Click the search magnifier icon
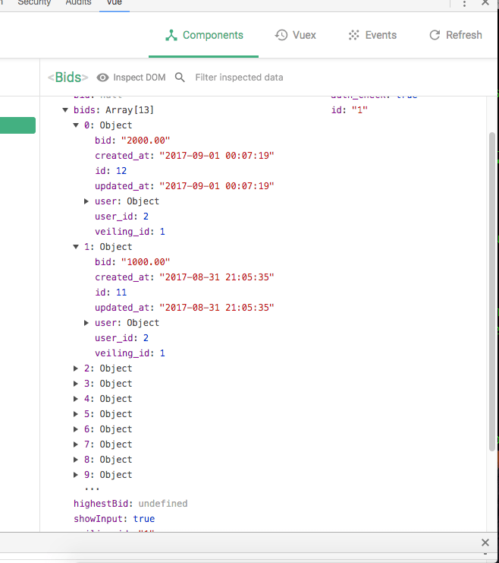This screenshot has width=499, height=563. (180, 77)
